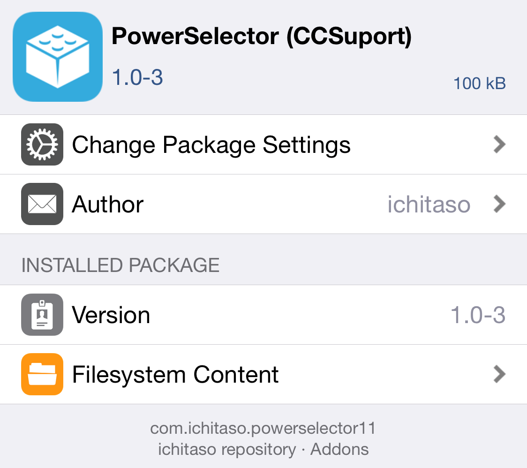Select the orange folder icon for Filesystem Content
The width and height of the screenshot is (527, 468).
[x=42, y=374]
